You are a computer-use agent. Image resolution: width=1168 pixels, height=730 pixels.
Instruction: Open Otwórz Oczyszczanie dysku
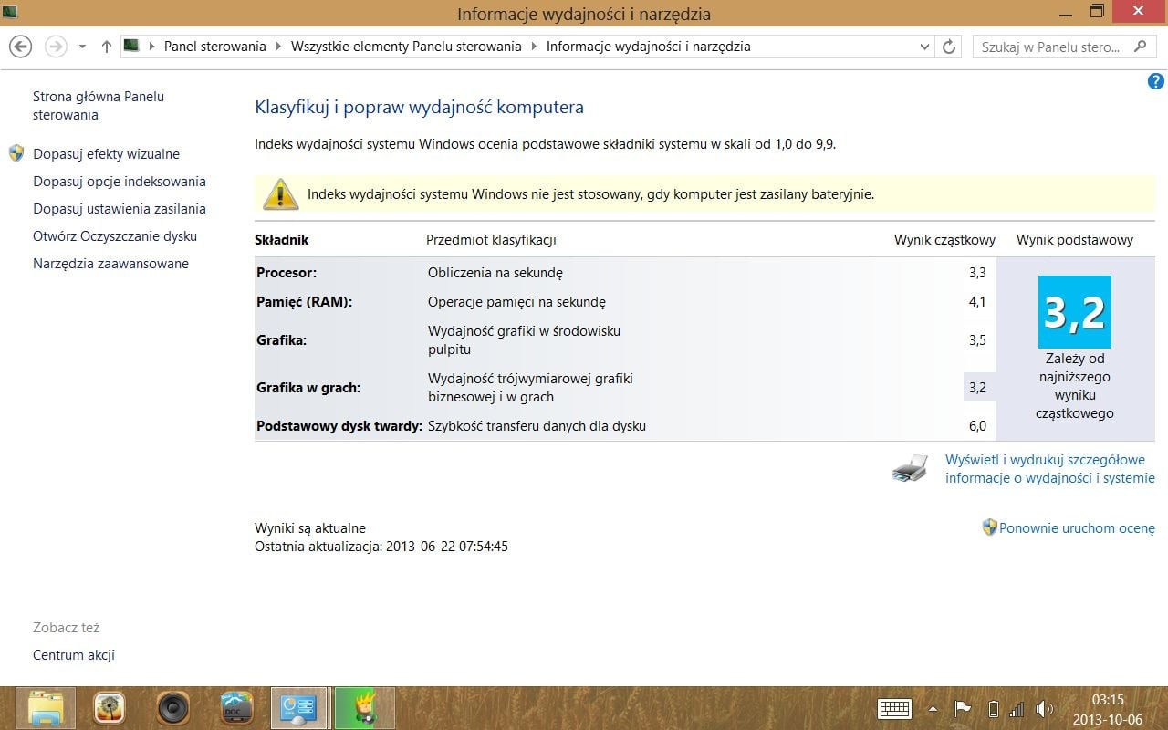tap(115, 236)
